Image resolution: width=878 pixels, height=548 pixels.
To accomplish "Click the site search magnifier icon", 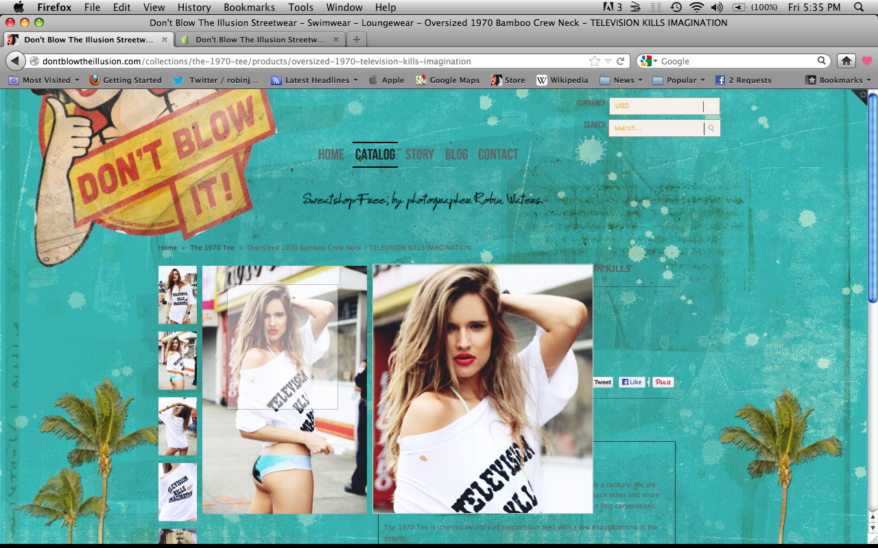I will 711,128.
